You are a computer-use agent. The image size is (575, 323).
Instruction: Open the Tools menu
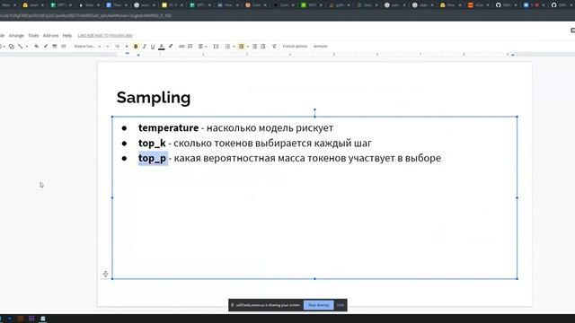pos(33,36)
